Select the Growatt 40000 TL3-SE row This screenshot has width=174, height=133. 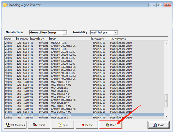coord(85,76)
